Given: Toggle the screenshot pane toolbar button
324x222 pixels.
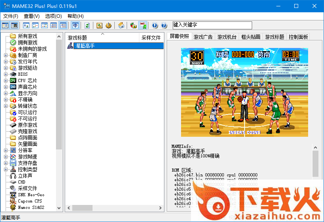Looking at the screenshot, I should 14,26.
